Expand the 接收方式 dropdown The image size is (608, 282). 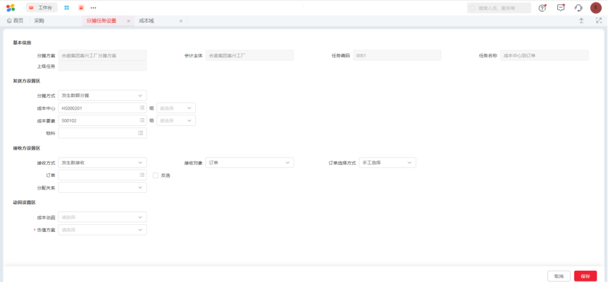point(102,162)
